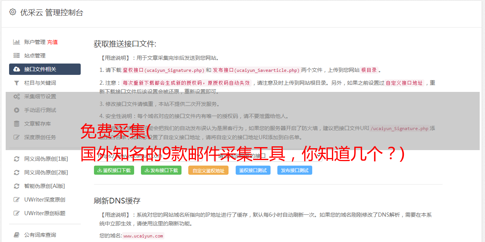Screen dimensions: 485x242
Task: Click the edit icon for UWriter原创标题
Action: click(x=17, y=213)
